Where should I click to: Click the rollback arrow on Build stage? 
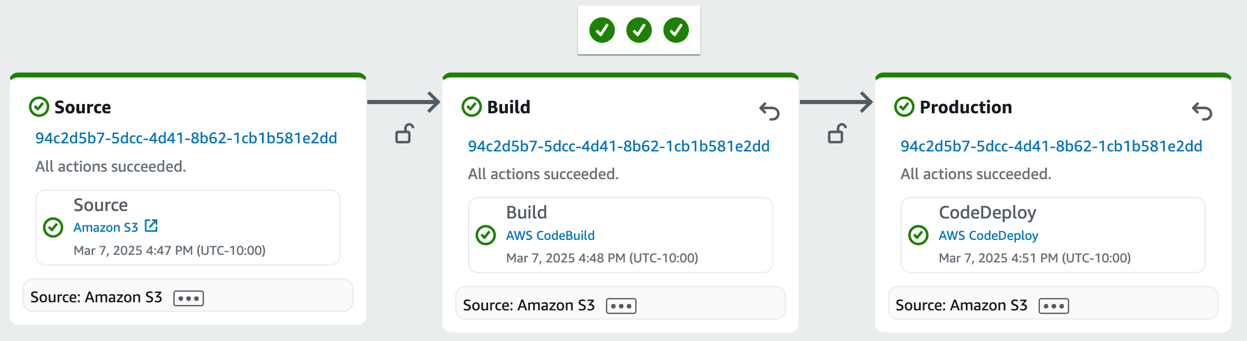point(769,111)
